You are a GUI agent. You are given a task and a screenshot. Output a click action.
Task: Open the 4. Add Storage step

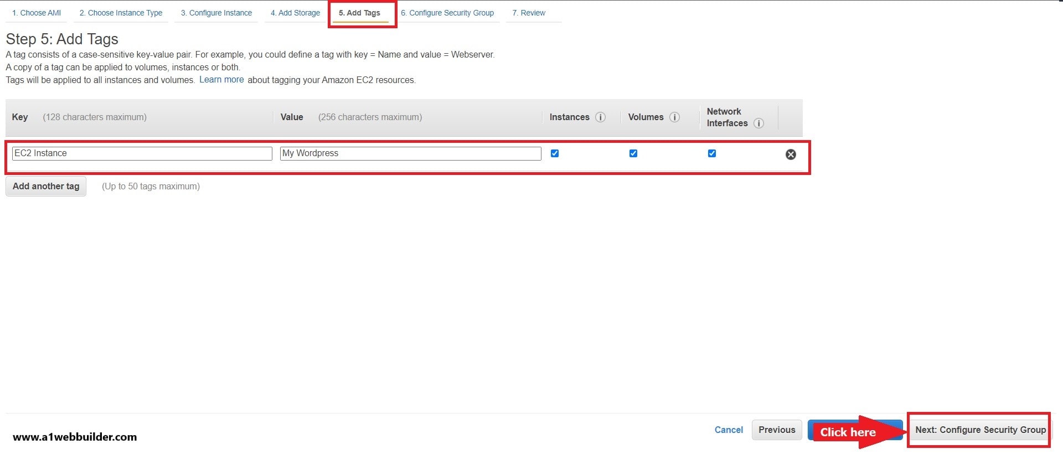[x=295, y=13]
